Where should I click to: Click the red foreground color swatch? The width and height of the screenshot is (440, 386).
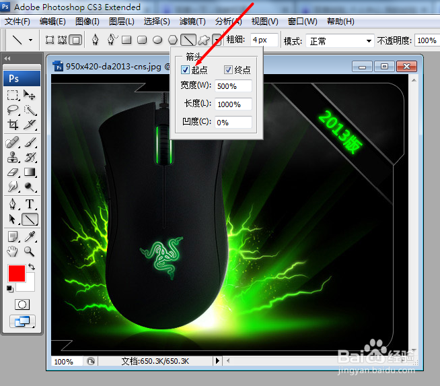click(17, 274)
